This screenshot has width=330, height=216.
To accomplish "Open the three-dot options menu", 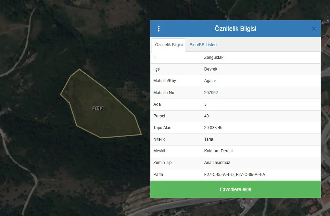I will pyautogui.click(x=159, y=29).
